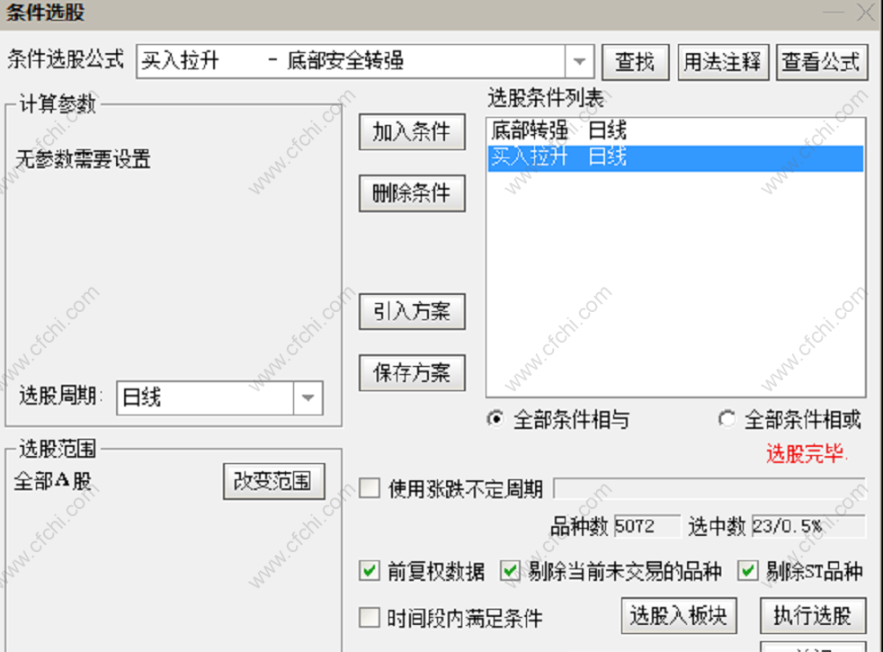The image size is (883, 652).
Task: Enable 时间段内满足条件 checkbox
Action: (x=370, y=617)
